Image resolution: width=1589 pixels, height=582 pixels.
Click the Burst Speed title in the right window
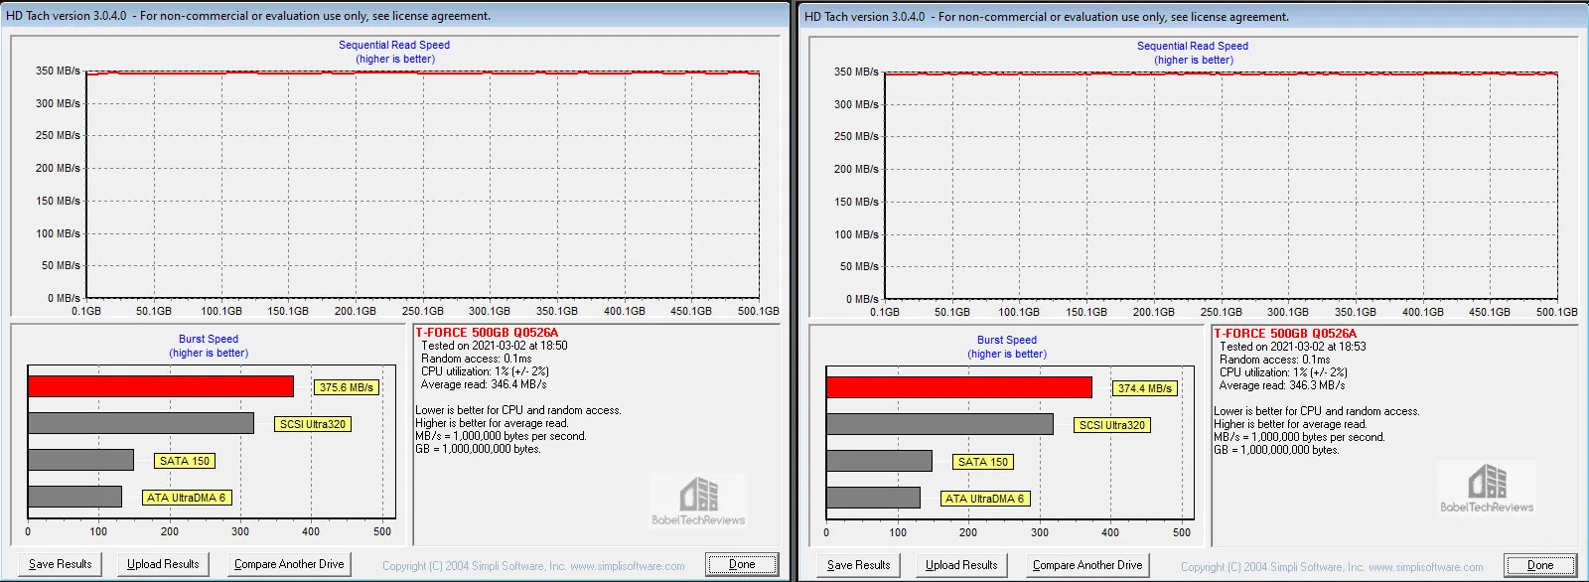[x=1007, y=340]
